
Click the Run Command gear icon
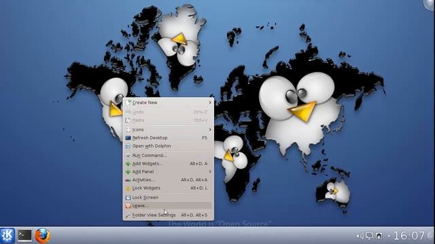tap(128, 155)
